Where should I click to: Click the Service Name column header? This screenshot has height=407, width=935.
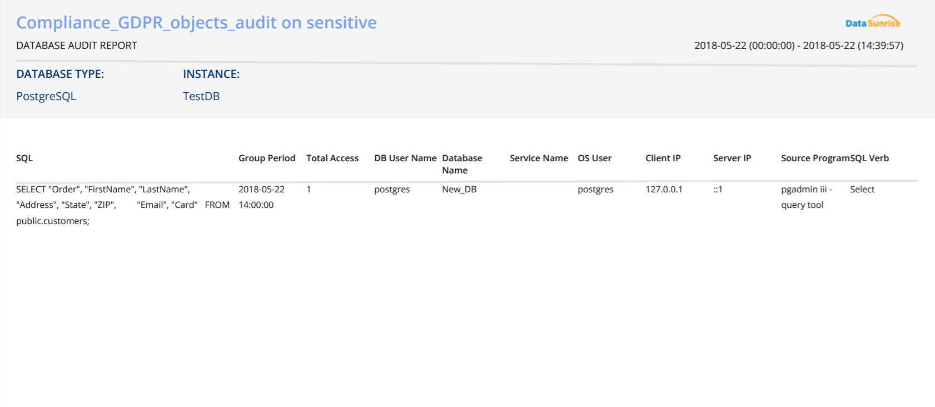[x=539, y=158]
